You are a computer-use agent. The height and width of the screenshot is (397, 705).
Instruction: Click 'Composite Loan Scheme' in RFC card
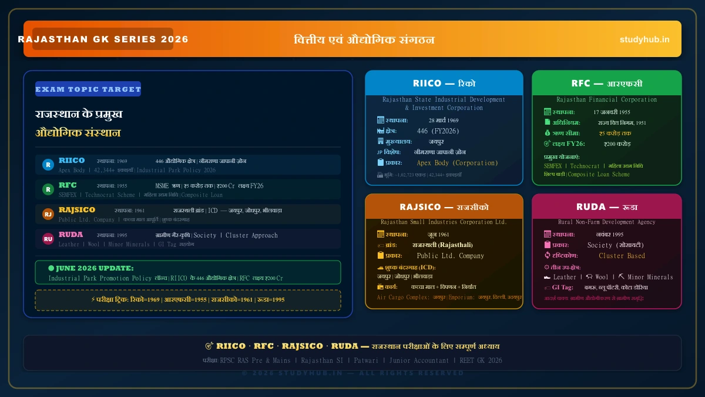[599, 175]
